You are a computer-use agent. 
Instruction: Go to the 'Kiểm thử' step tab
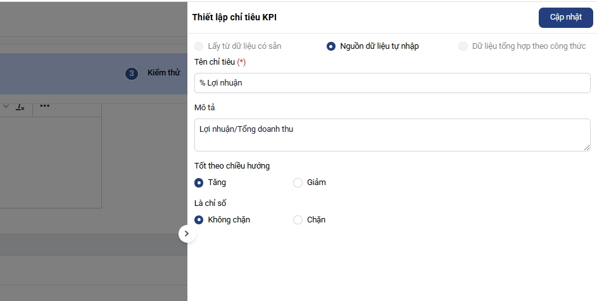[x=163, y=73]
